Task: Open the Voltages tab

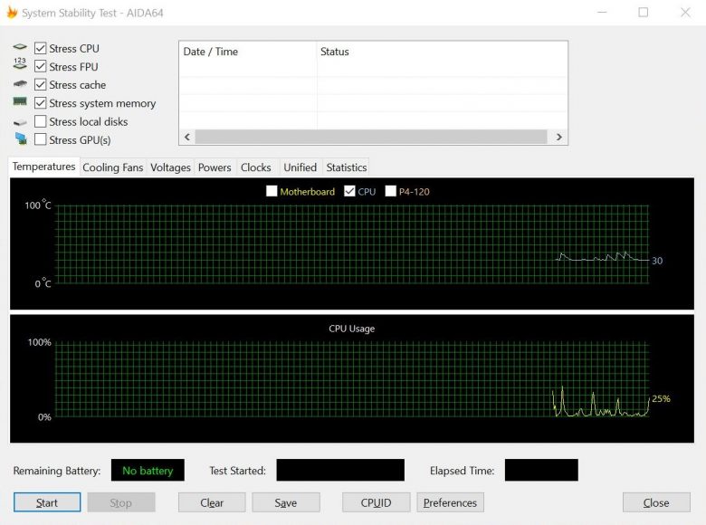Action: tap(170, 167)
